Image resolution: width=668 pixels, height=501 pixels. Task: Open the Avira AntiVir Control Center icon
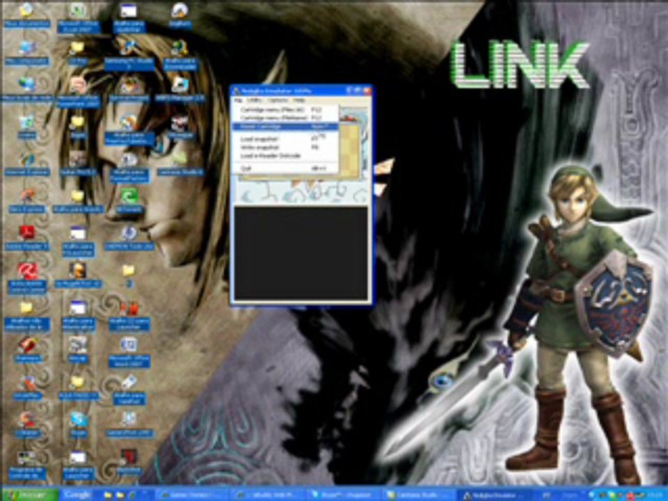(26, 278)
